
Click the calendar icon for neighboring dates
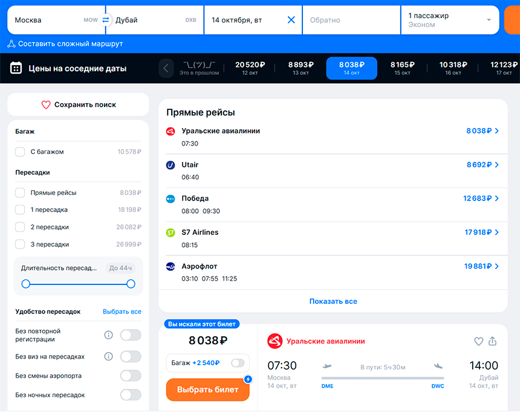(17, 68)
